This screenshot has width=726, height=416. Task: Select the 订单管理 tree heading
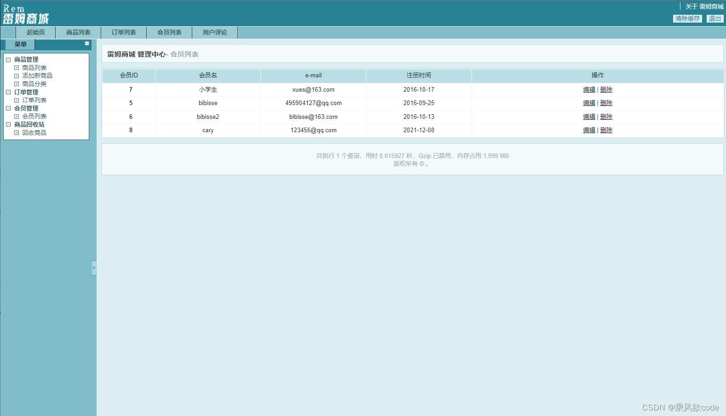[26, 92]
